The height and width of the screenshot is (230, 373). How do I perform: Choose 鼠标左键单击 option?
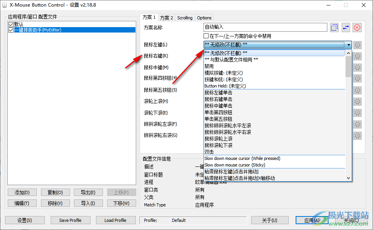click(x=274, y=93)
